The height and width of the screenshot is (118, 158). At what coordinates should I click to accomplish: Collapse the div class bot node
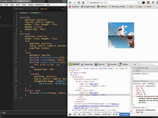[77, 90]
